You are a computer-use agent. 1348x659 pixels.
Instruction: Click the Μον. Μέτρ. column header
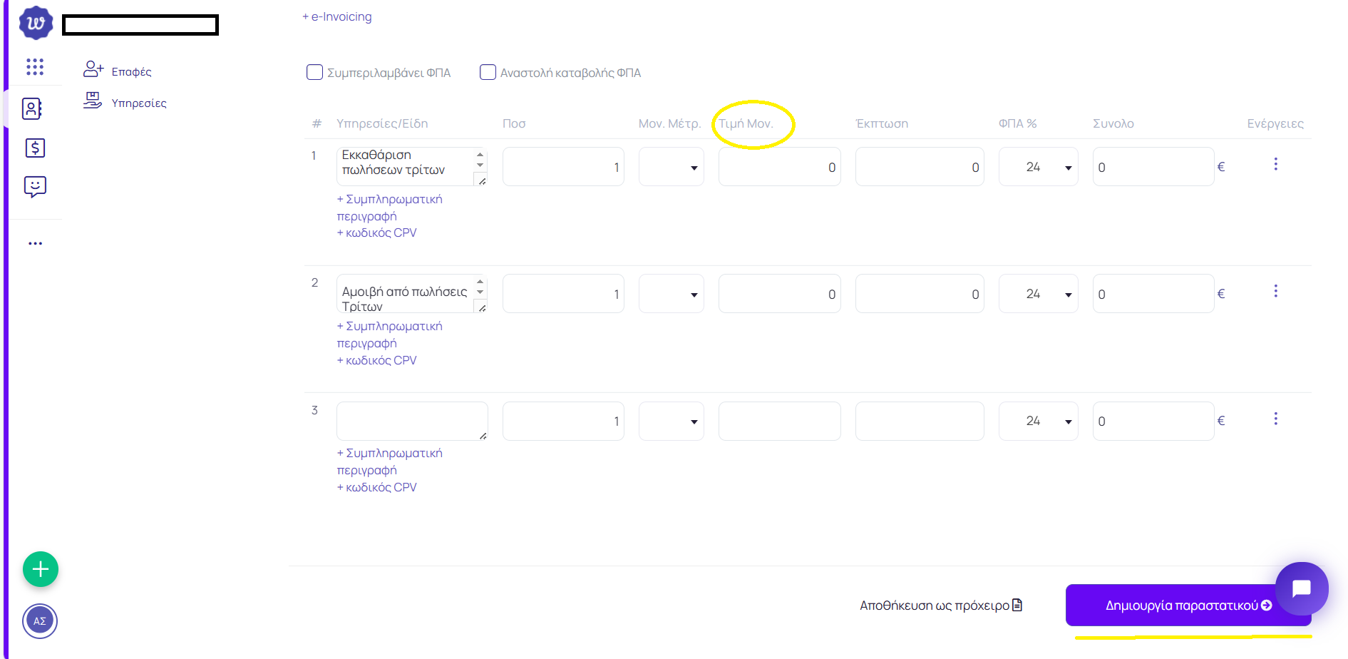[x=669, y=123]
